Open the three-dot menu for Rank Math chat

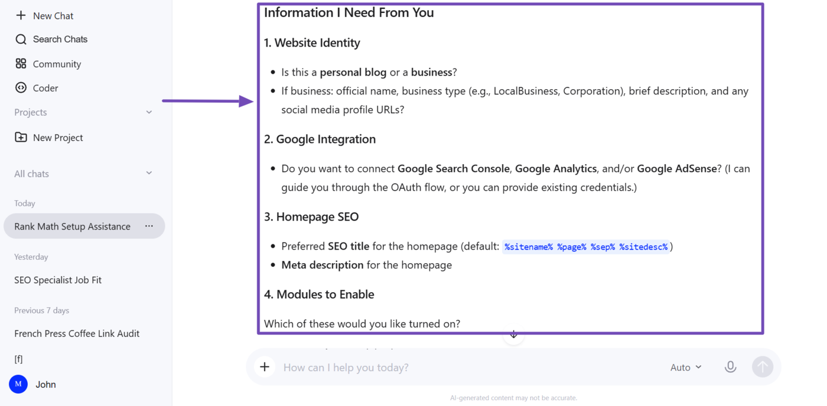tap(149, 226)
